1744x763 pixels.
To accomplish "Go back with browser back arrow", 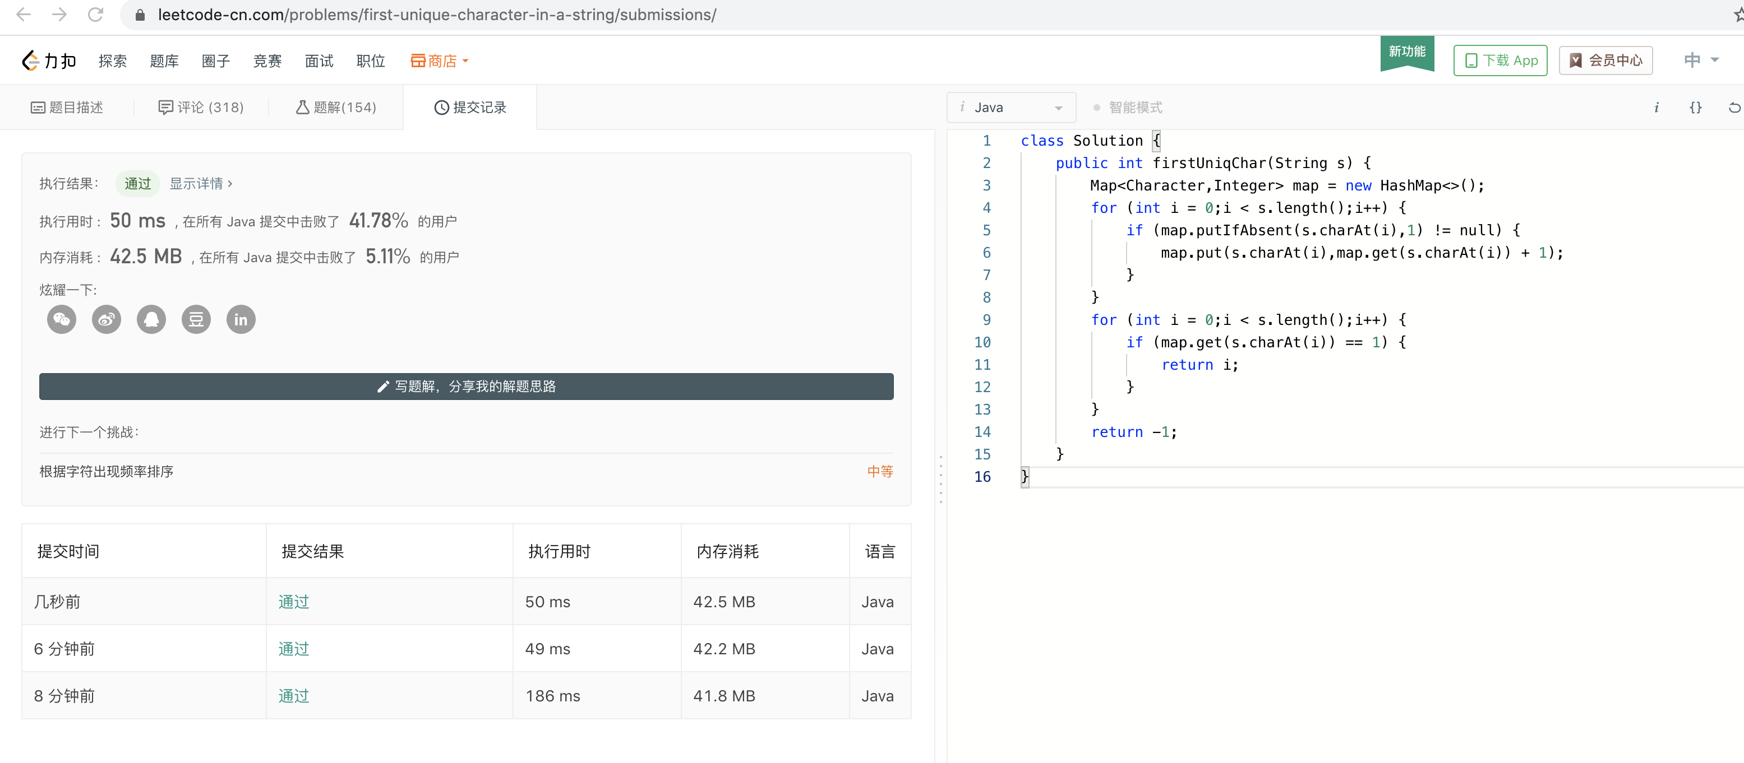I will click(x=24, y=14).
